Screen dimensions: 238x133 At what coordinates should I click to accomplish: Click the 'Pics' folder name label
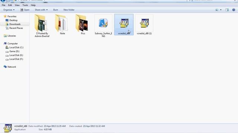pyautogui.click(x=83, y=34)
